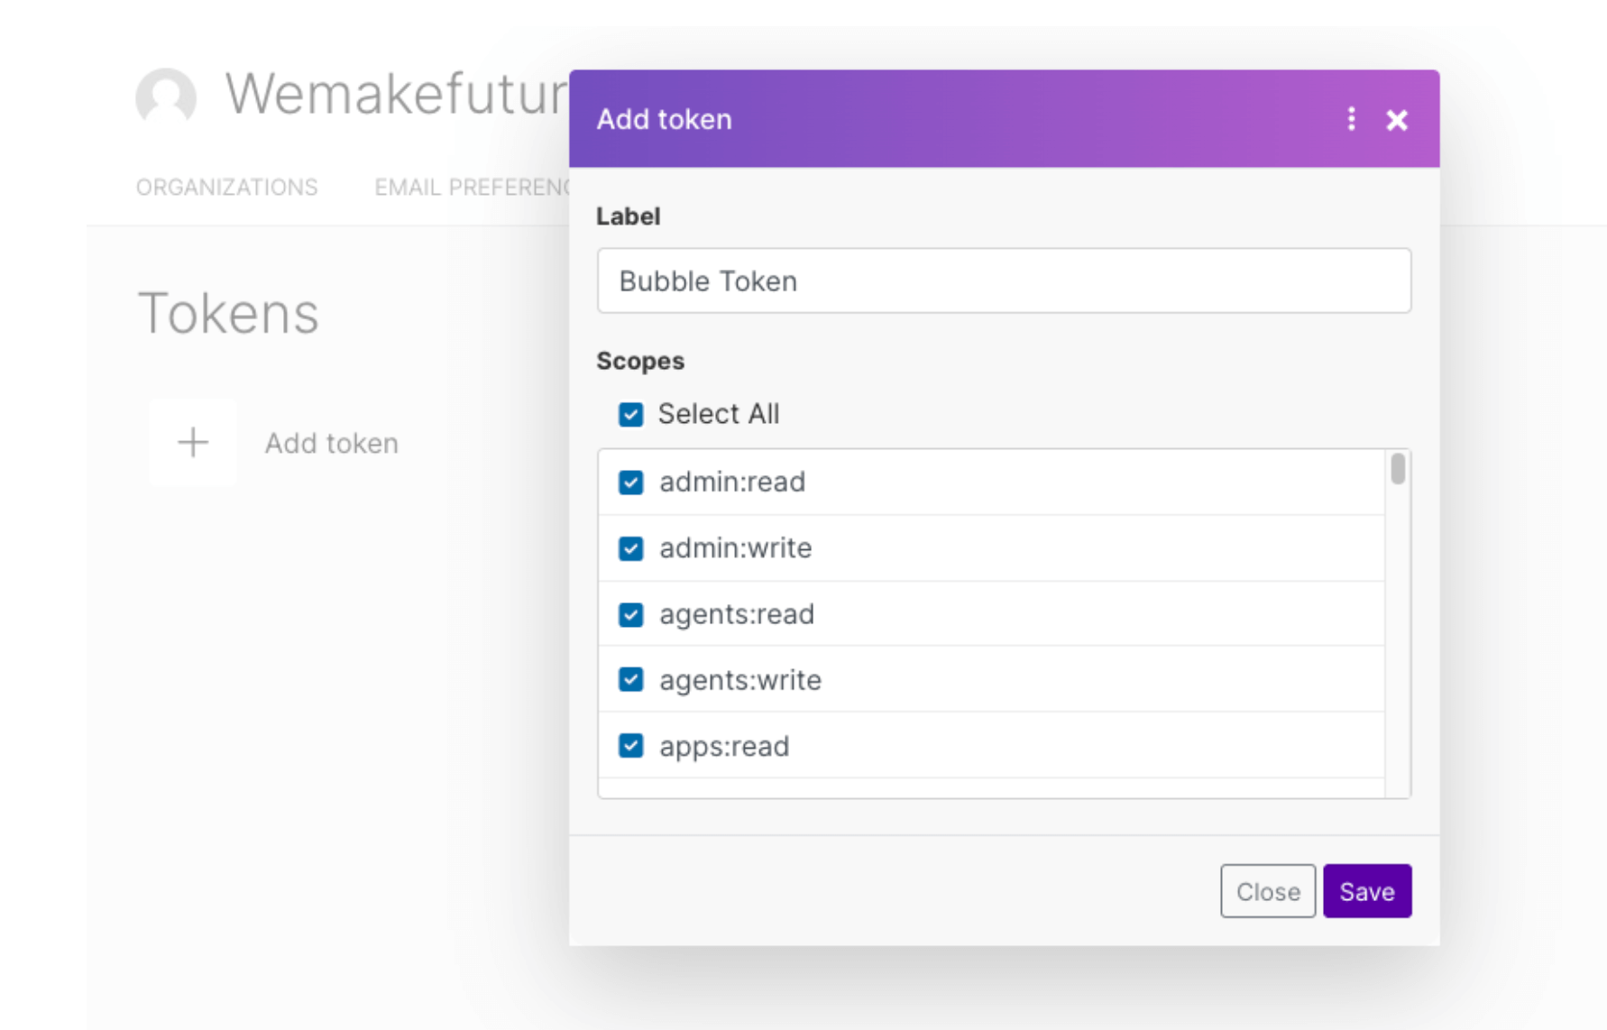1607x1030 pixels.
Task: Close the Add token dialog via the X
Action: [x=1397, y=119]
